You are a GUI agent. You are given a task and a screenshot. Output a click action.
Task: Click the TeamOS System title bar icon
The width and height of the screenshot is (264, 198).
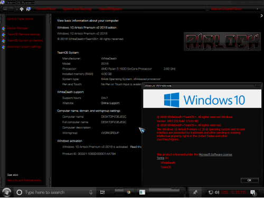click(2, 3)
